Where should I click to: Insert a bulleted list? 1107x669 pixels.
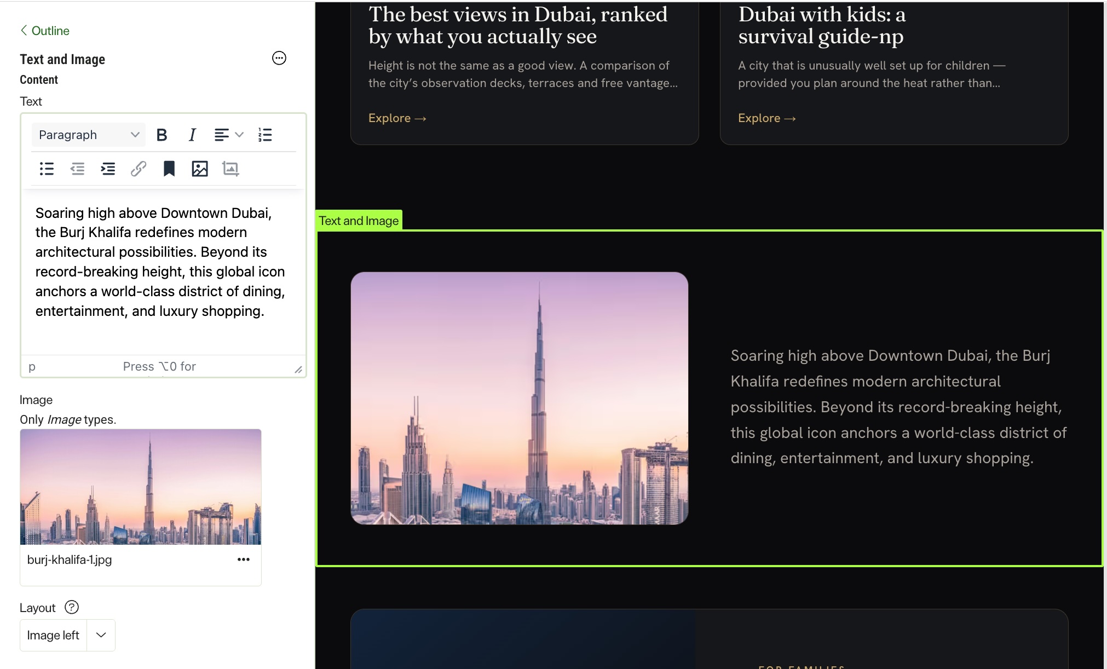point(47,169)
